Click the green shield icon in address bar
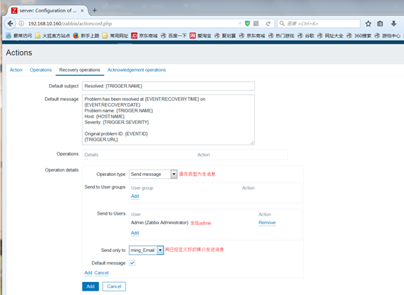This screenshot has width=404, height=295. tap(248, 23)
